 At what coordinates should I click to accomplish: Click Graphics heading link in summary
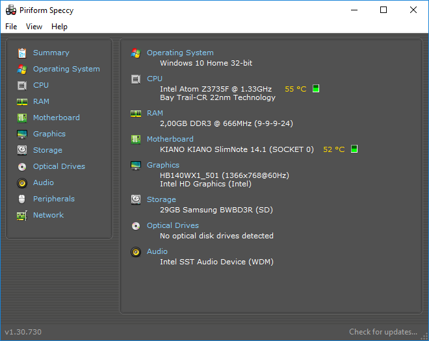point(163,165)
